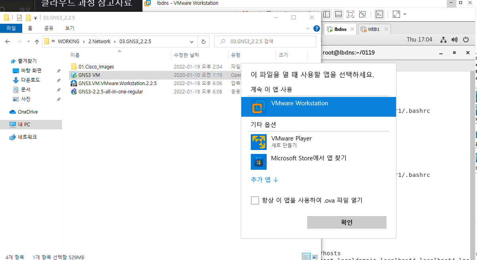Image resolution: width=477 pixels, height=260 pixels.
Task: Click the 유형 column header
Action: point(236,55)
